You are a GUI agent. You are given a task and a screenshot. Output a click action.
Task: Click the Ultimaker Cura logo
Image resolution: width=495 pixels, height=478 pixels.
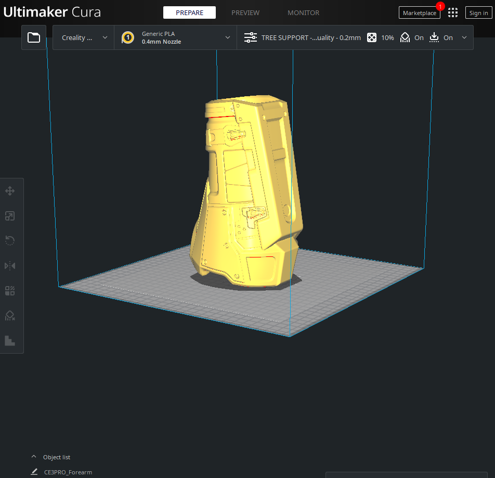pos(52,12)
